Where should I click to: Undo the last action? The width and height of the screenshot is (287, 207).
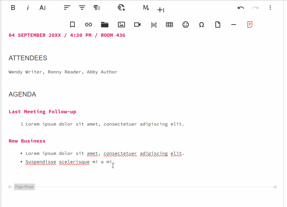coord(241,8)
